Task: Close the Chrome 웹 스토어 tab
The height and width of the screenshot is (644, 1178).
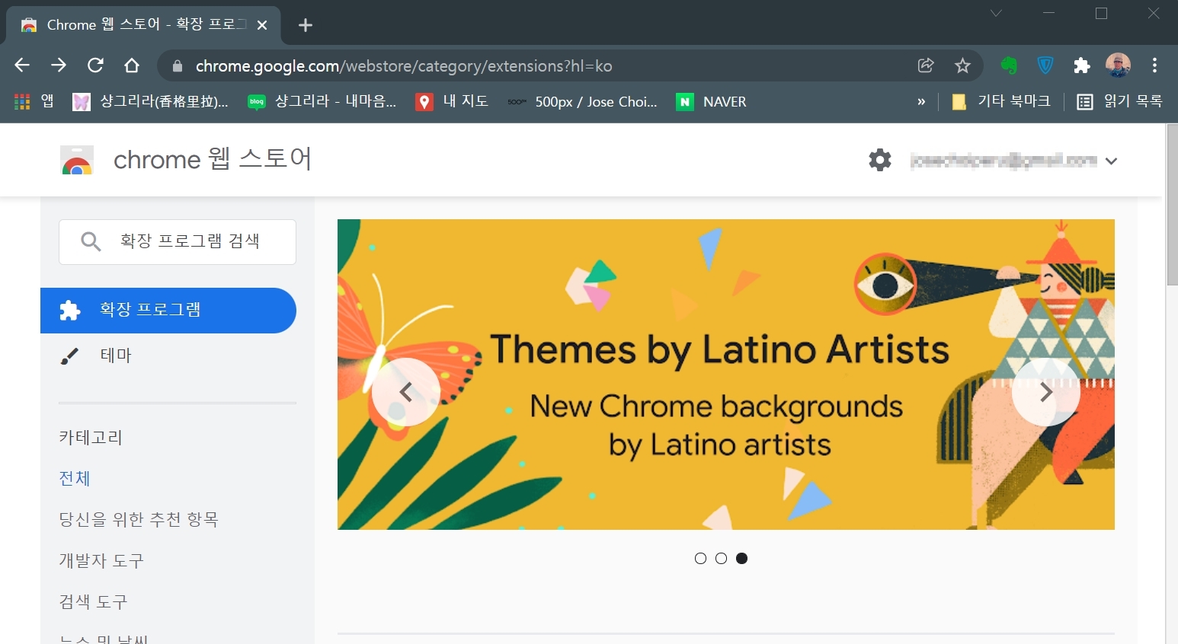Action: click(x=262, y=25)
